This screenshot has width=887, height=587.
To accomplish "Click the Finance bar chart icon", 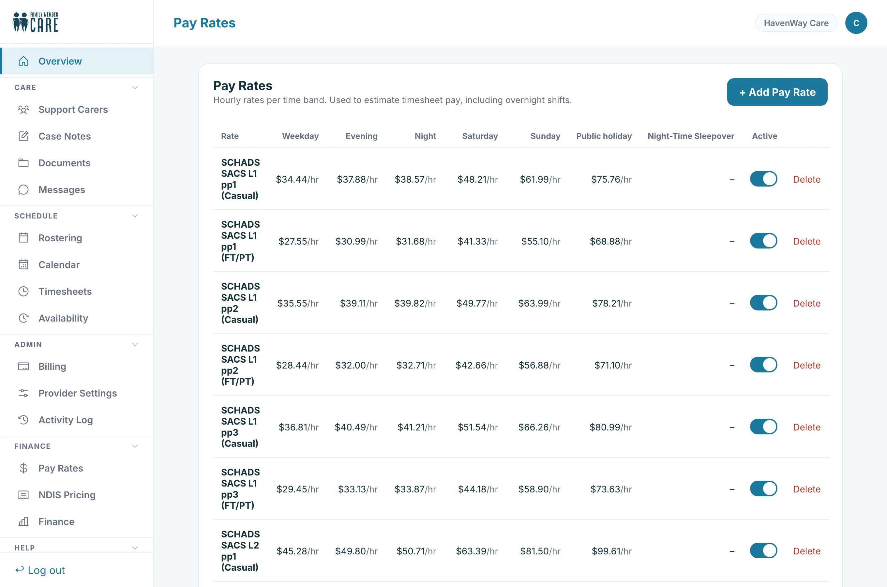I will tap(23, 521).
